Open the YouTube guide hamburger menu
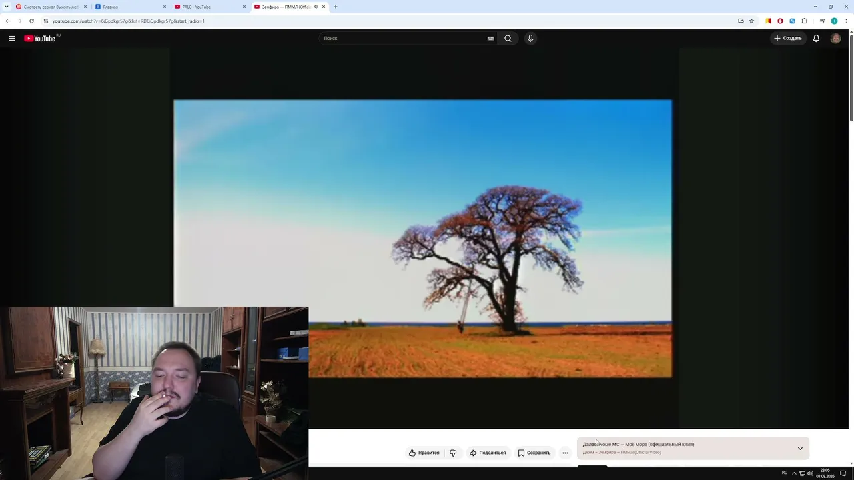Screen dimensions: 854x480 tap(12, 39)
